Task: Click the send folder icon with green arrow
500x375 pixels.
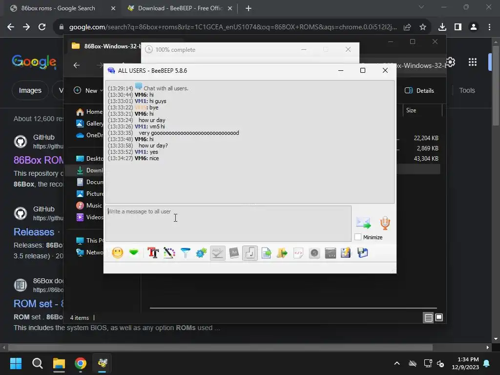Action: 282,253
